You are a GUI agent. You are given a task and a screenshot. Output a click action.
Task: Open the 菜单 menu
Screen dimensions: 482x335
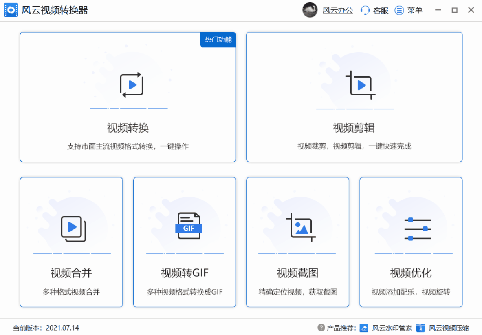409,11
